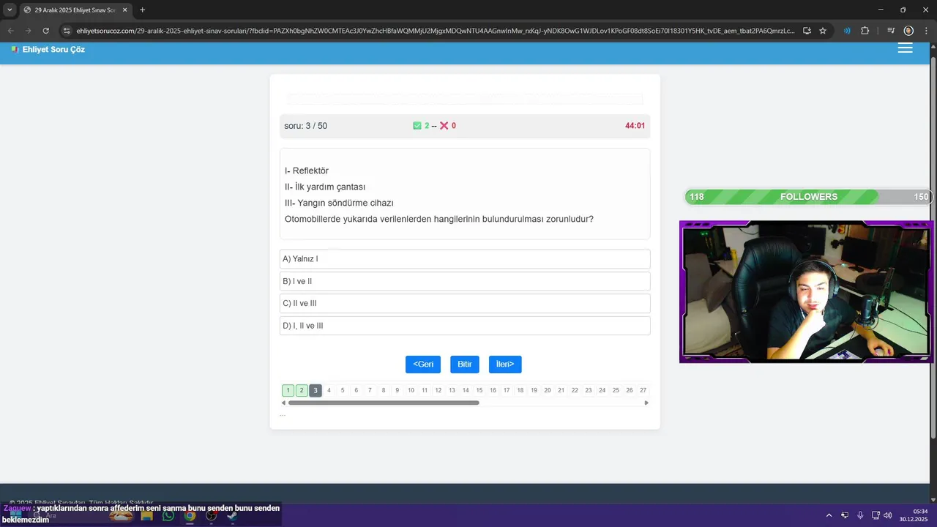This screenshot has width=937, height=527.
Task: Click the question text "Otomobillerde yukarıda verilenlerden..."
Action: pyautogui.click(x=439, y=219)
